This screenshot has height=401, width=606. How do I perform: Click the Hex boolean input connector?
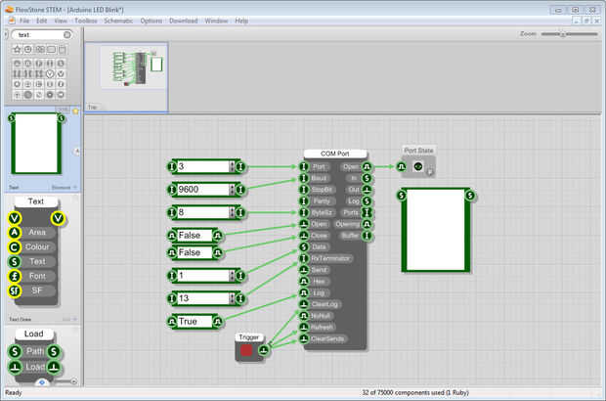point(304,281)
